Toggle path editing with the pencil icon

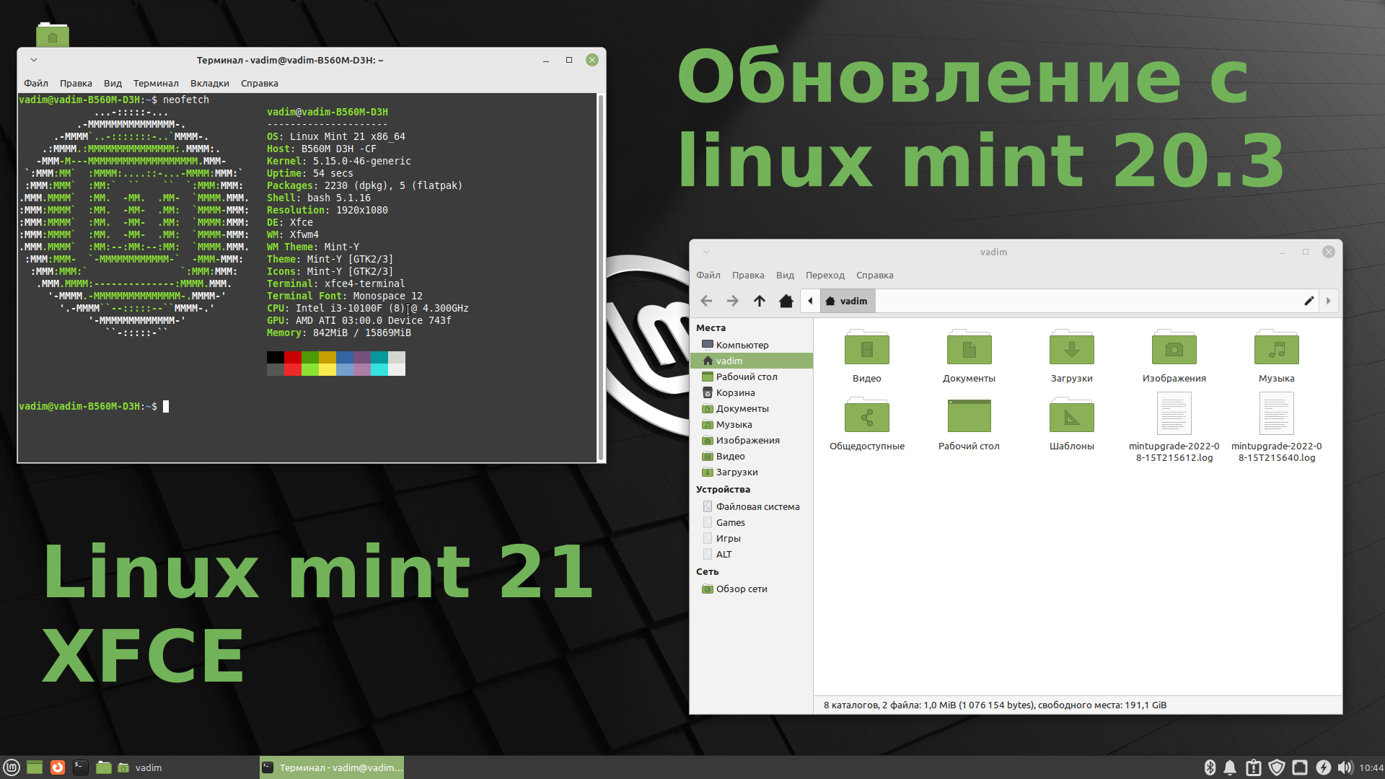[x=1309, y=301]
